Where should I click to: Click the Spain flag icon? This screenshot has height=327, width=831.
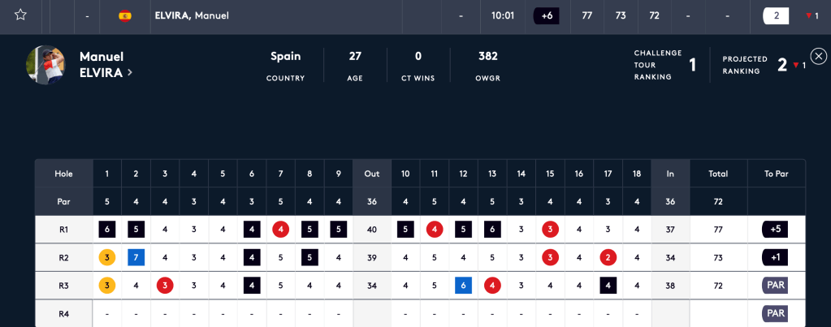point(125,15)
